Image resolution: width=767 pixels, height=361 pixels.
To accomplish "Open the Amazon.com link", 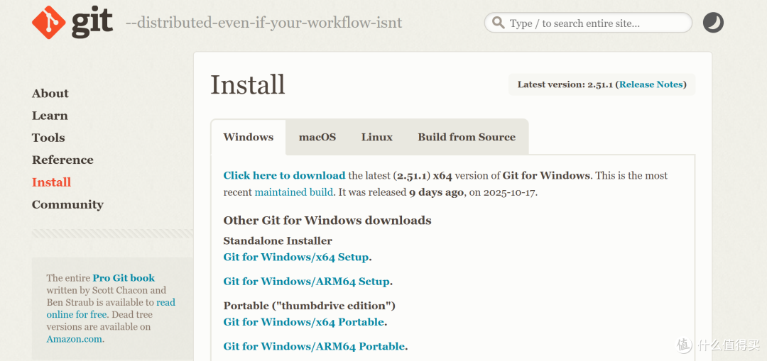I will click(75, 339).
